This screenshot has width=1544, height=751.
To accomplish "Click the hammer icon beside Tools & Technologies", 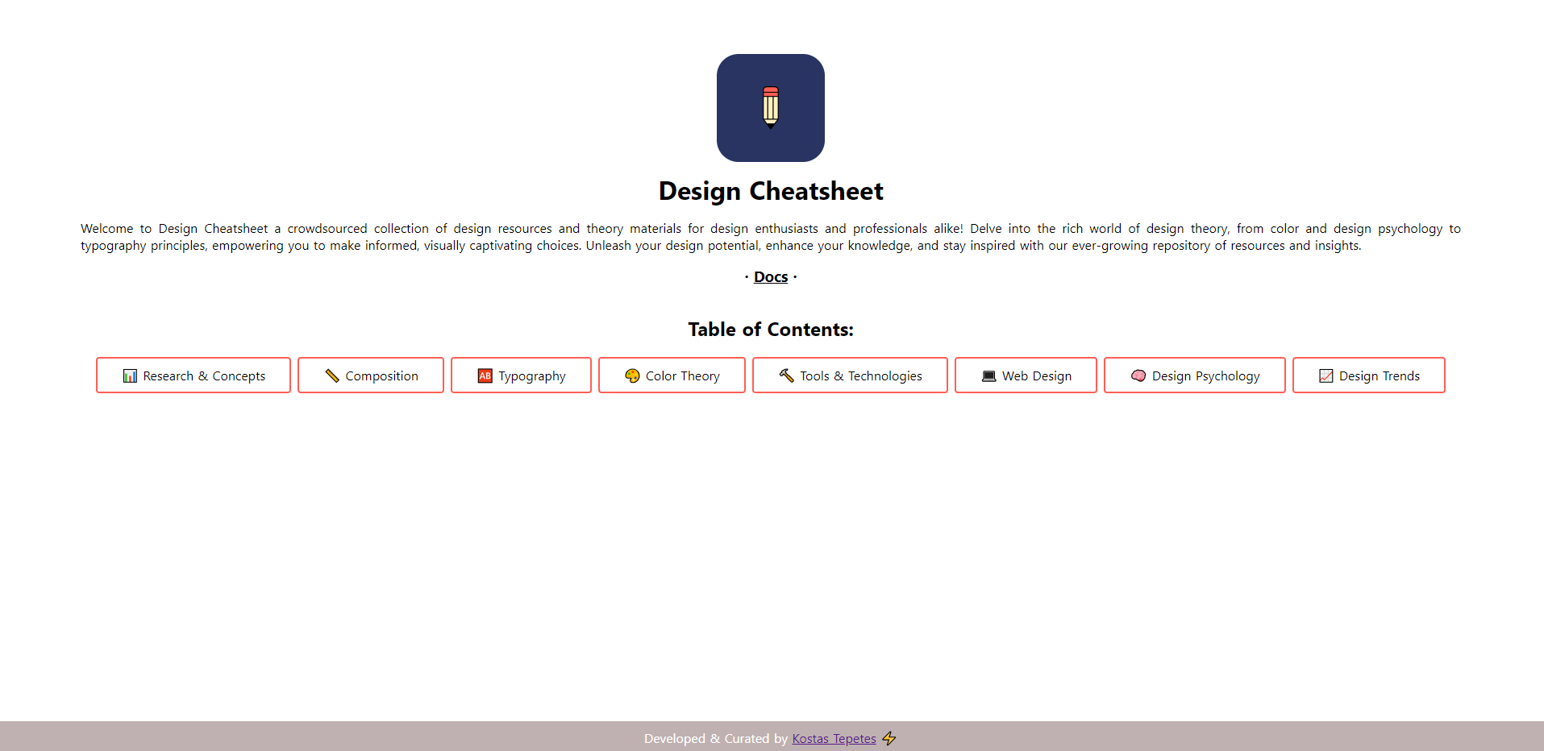I will (x=787, y=375).
